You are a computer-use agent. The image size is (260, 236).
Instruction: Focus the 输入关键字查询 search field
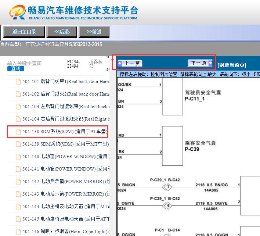[24, 63]
